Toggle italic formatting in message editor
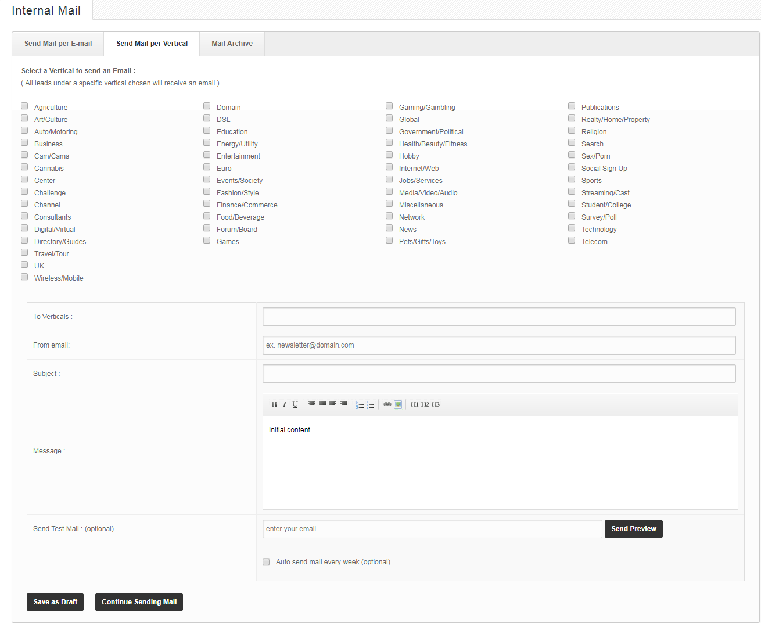 click(x=285, y=404)
